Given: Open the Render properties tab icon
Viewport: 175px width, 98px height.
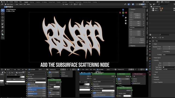Looking at the screenshot, I should tap(150, 41).
